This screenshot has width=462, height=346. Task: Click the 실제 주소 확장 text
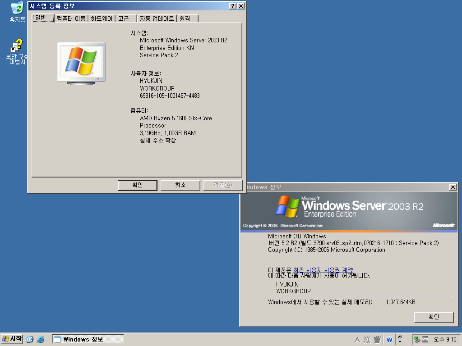(x=158, y=141)
